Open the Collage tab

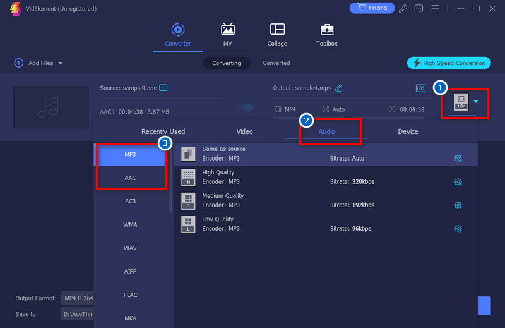coord(277,35)
